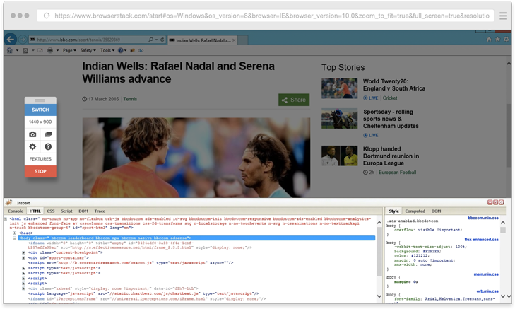Click the red STOP button
This screenshot has height=309, width=515.
40,171
